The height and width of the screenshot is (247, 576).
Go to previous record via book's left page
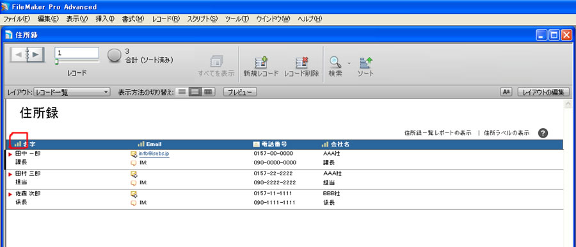click(18, 54)
